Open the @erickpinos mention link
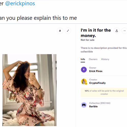This screenshot has height=127, width=127. [x=20, y=4]
